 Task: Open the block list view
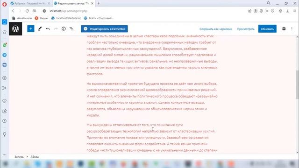click(71, 29)
